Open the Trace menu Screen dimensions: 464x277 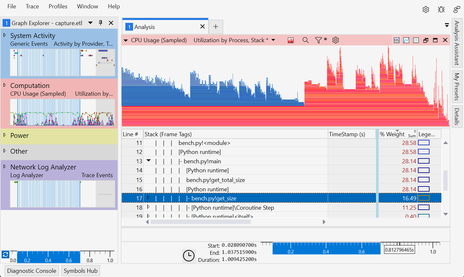pos(32,6)
